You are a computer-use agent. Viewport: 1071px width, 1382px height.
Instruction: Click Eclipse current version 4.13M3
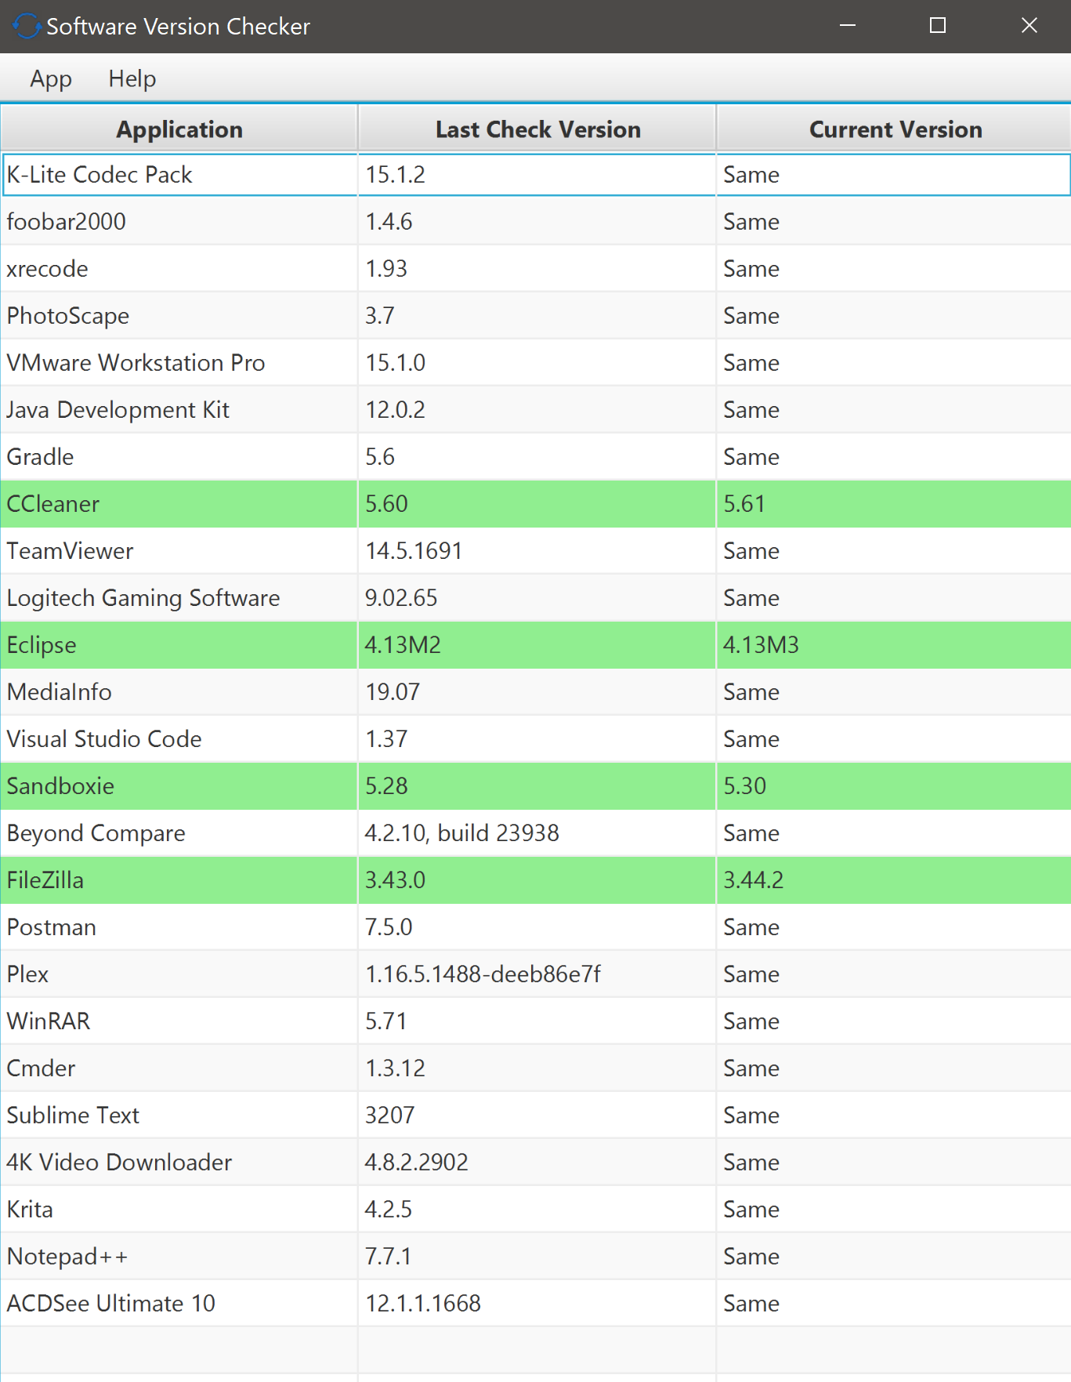[894, 645]
